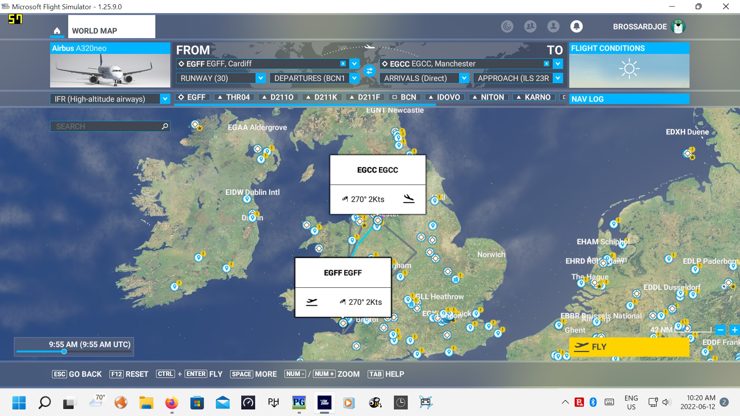The height and width of the screenshot is (416, 740).
Task: Open the ARRIVALS (Direct) dropdown
Action: coord(464,78)
